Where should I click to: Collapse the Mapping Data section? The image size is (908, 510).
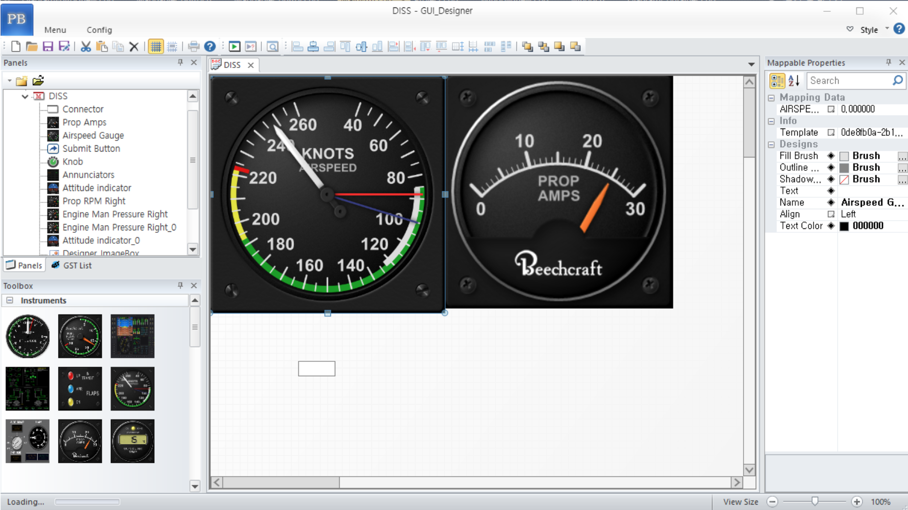[x=772, y=97]
